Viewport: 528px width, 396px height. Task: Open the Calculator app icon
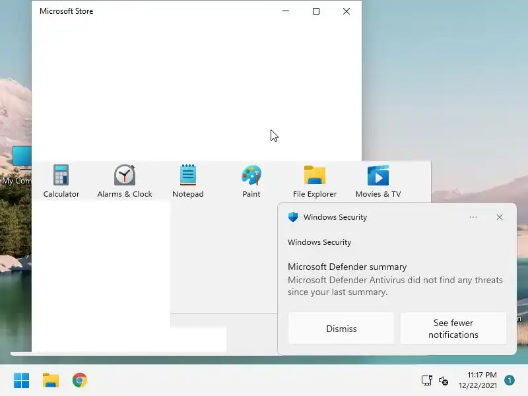tap(61, 181)
